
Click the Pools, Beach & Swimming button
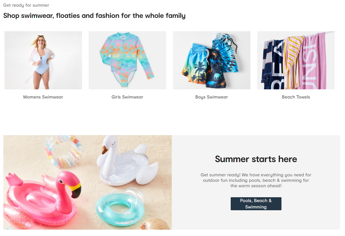click(256, 204)
